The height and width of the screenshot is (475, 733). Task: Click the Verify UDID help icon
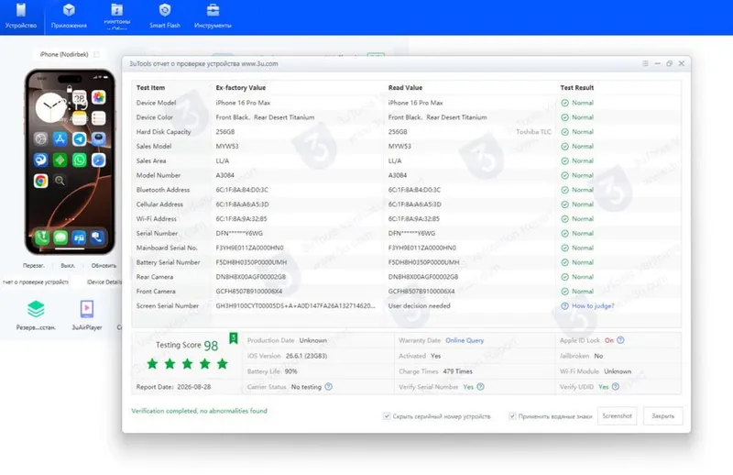pos(616,387)
